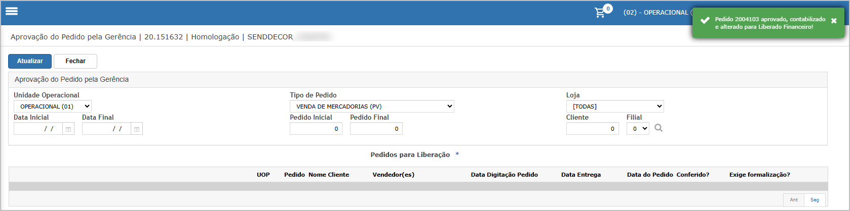The height and width of the screenshot is (211, 850).
Task: Open the Data Final calendar picker
Action: click(137, 129)
